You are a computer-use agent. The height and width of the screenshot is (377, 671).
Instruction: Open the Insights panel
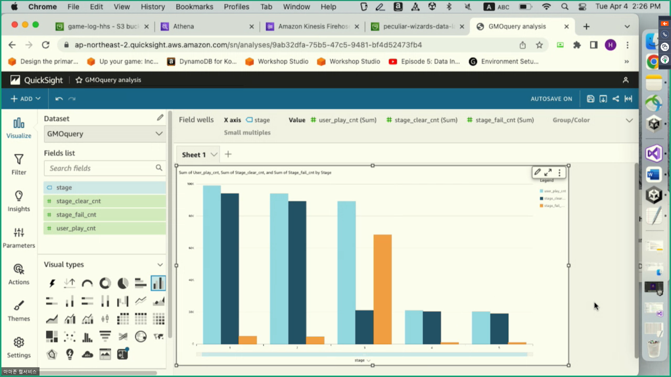point(19,201)
